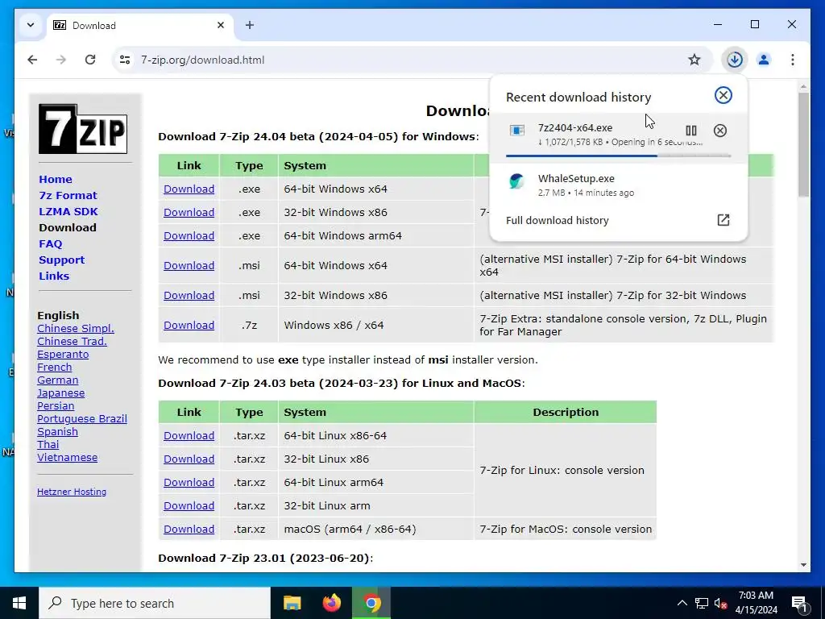The height and width of the screenshot is (619, 825).
Task: Open the Chrome three-dot menu
Action: (793, 60)
